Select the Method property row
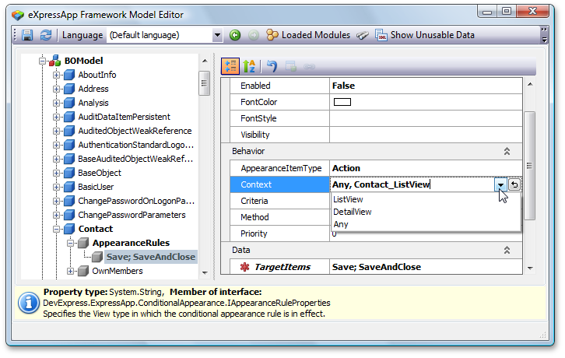The width and height of the screenshot is (565, 358). coord(279,217)
